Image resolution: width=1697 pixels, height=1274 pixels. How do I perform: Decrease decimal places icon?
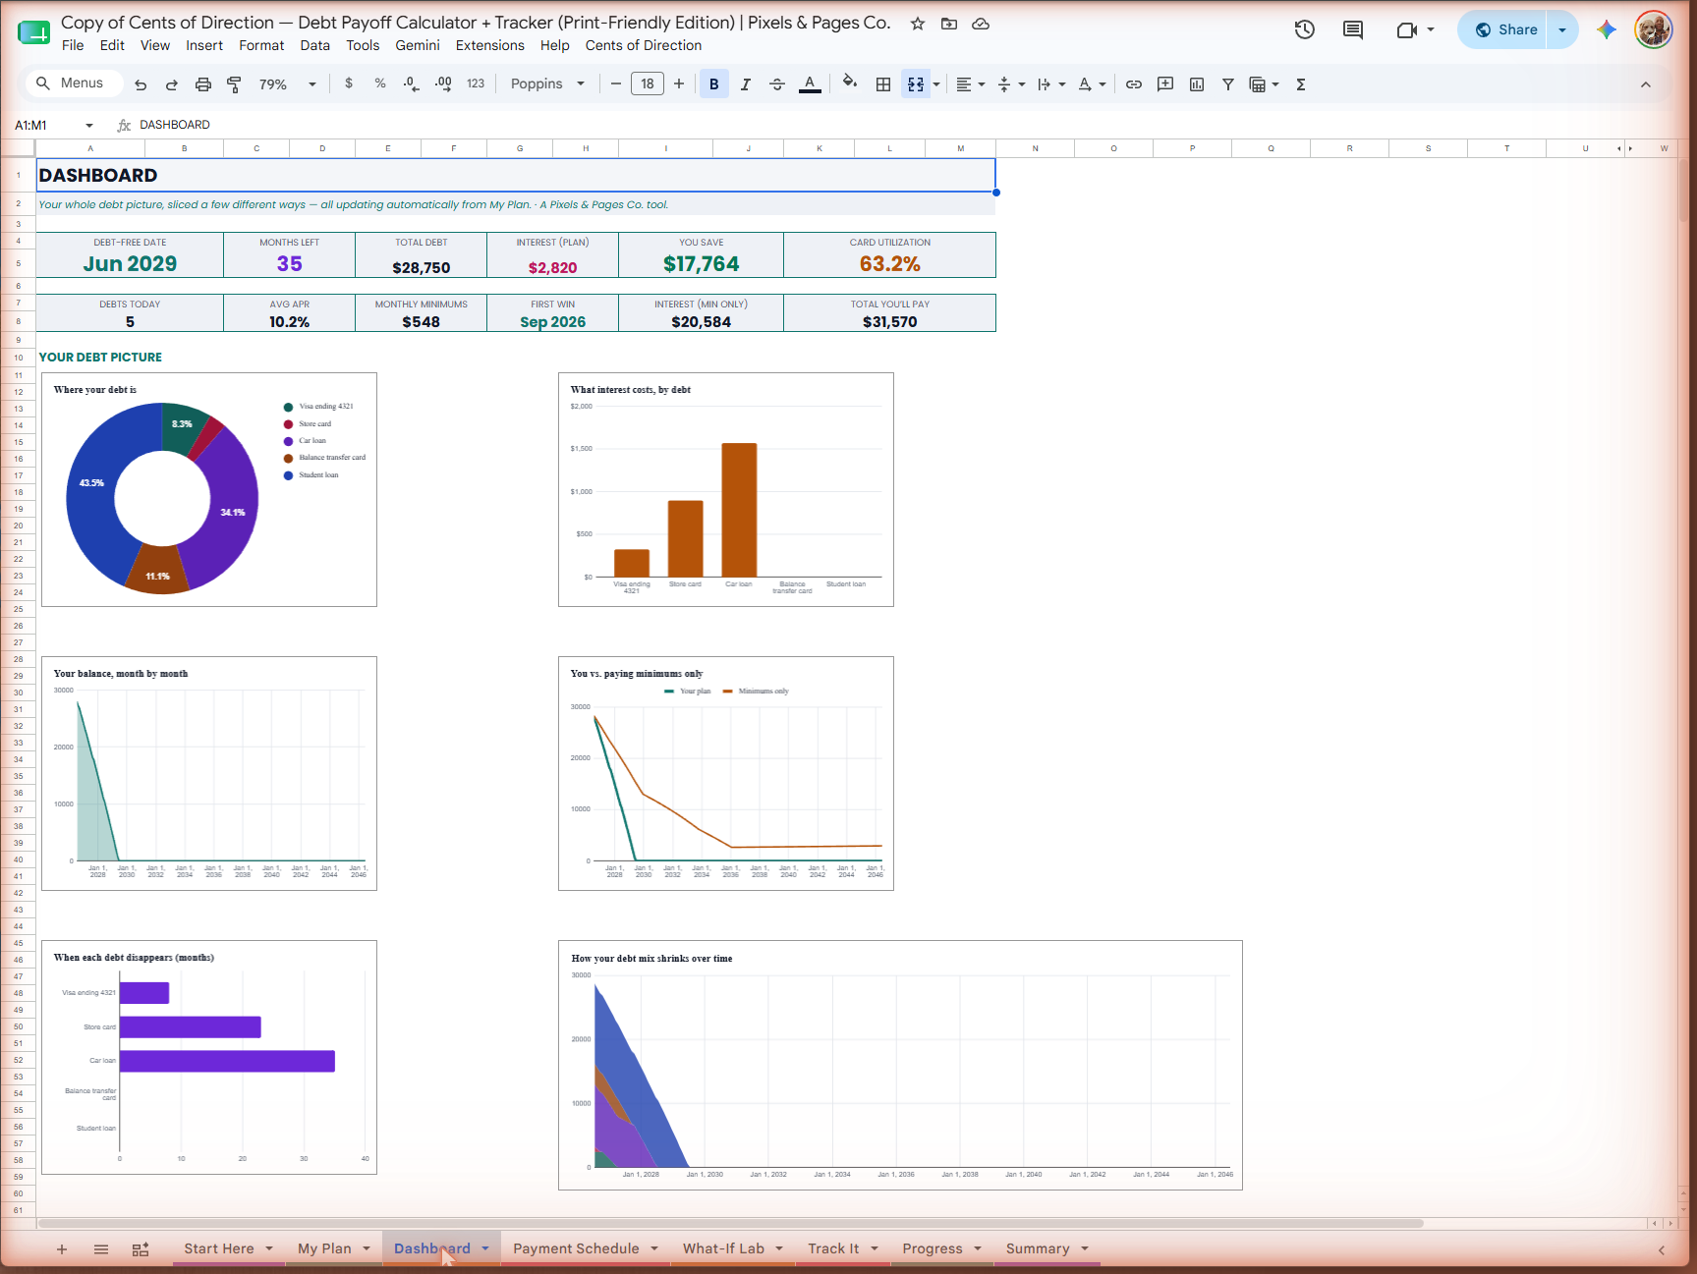[412, 84]
